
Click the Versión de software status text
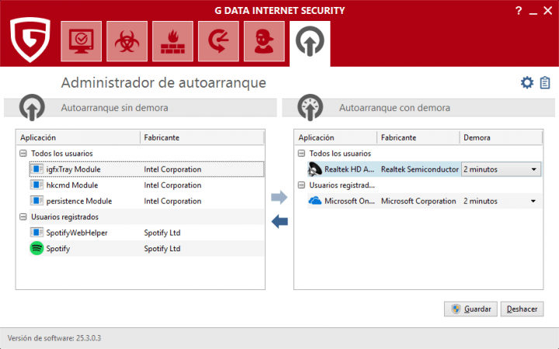click(x=54, y=338)
